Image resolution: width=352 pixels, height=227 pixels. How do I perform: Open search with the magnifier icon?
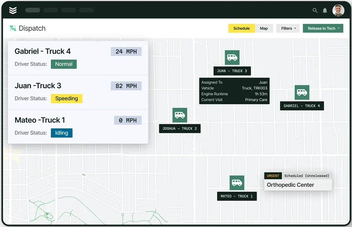coord(315,11)
